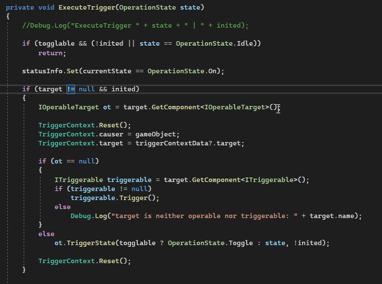382x284 pixels.
Task: Click the gameObject identifier
Action: tap(159, 134)
